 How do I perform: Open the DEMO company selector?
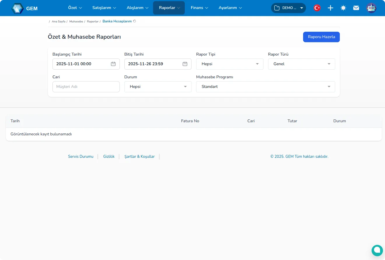pyautogui.click(x=288, y=8)
